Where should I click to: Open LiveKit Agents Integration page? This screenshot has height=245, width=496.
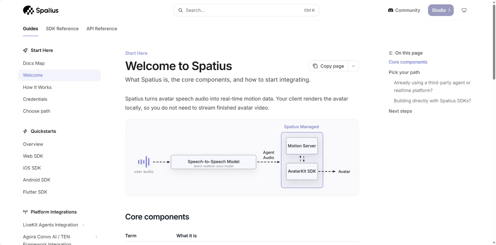(51, 225)
